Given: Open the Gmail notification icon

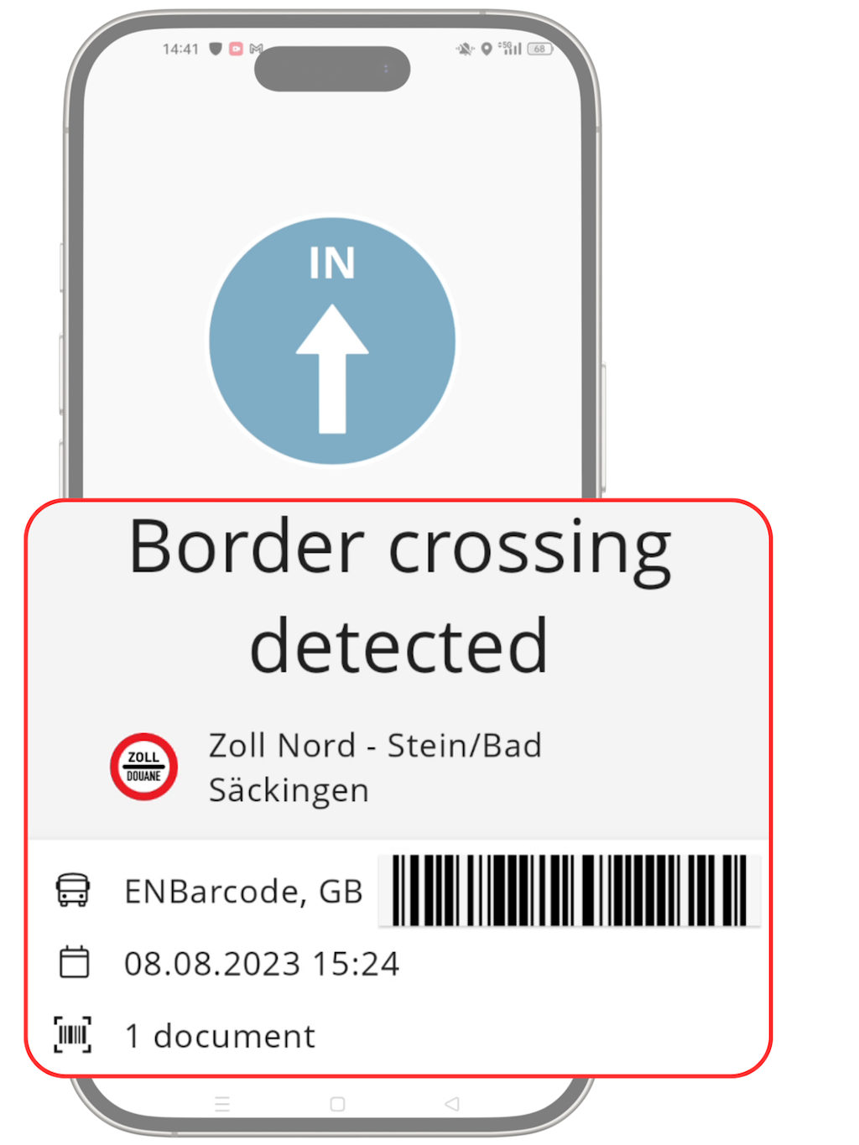Looking at the screenshot, I should click(x=256, y=49).
